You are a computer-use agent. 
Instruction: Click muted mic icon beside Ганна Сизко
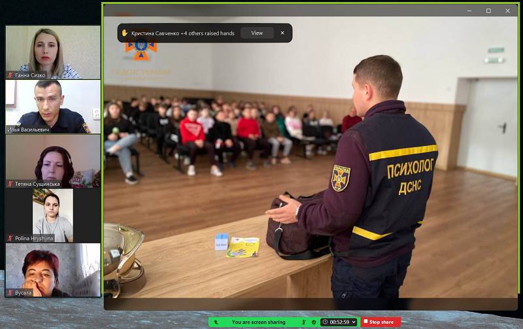click(x=10, y=75)
